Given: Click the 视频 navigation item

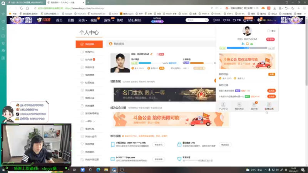Looking at the screenshot, I should pos(94,20).
